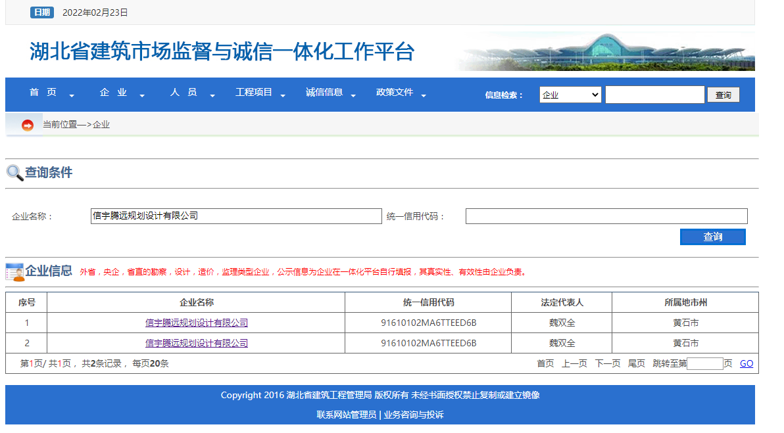The image size is (784, 433).
Task: Open the 诚信信息 menu
Action: tap(325, 92)
